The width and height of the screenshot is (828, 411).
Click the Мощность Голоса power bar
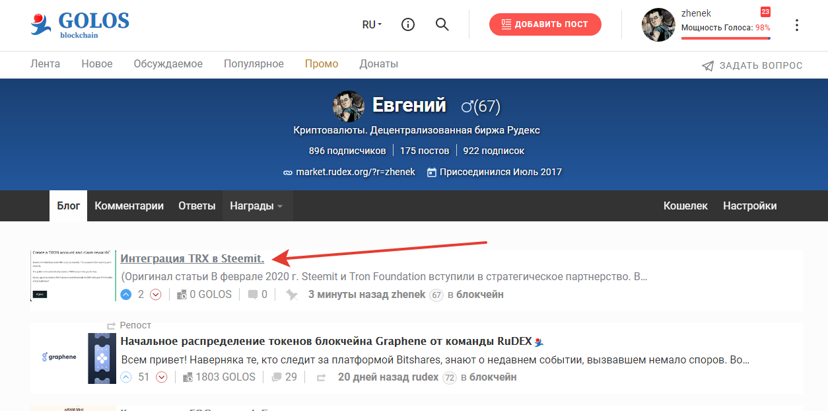[x=726, y=38]
